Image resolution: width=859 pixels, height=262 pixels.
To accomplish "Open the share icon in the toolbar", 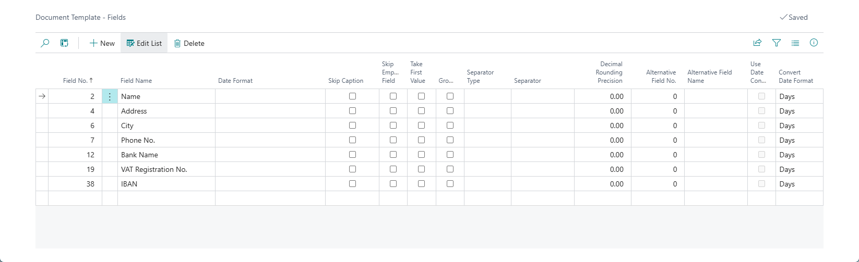I will (757, 43).
